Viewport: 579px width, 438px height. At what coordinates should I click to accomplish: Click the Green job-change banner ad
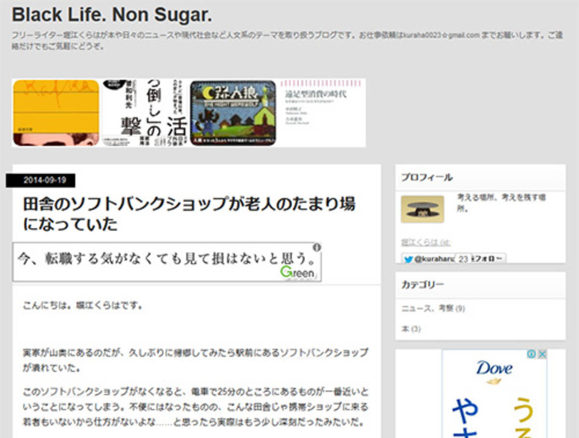pos(167,262)
